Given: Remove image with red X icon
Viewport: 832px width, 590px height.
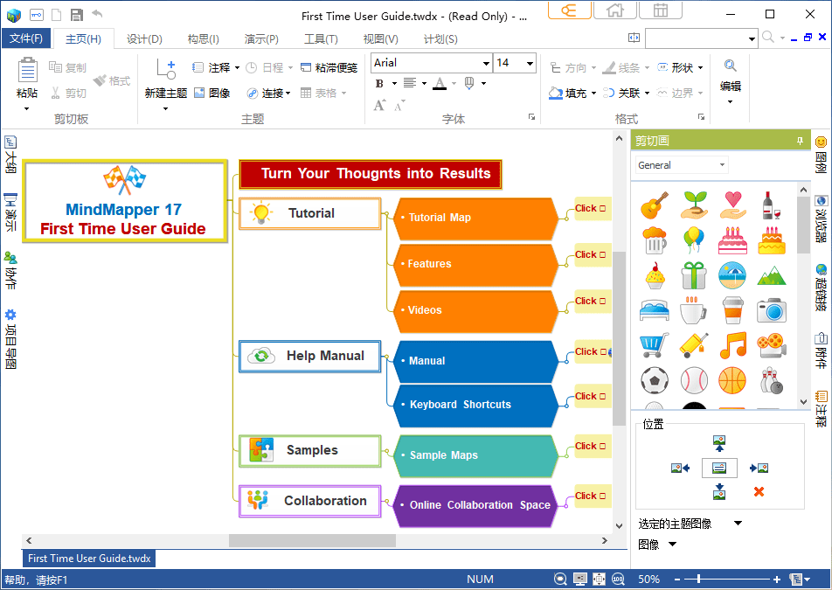Looking at the screenshot, I should [759, 492].
